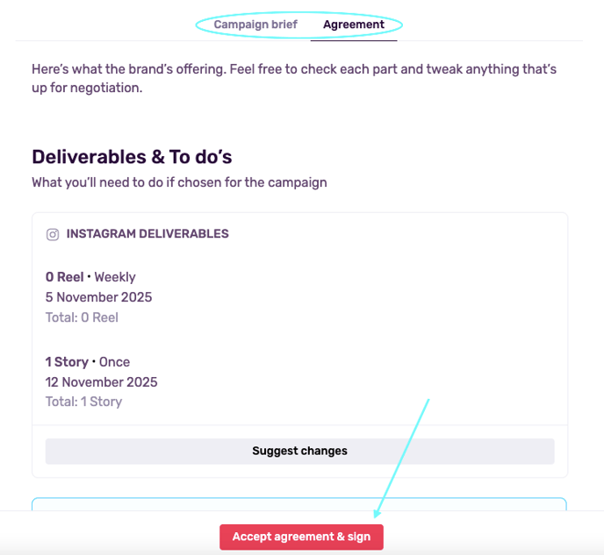
Task: Click the 12 November 2025 date
Action: [x=101, y=382]
